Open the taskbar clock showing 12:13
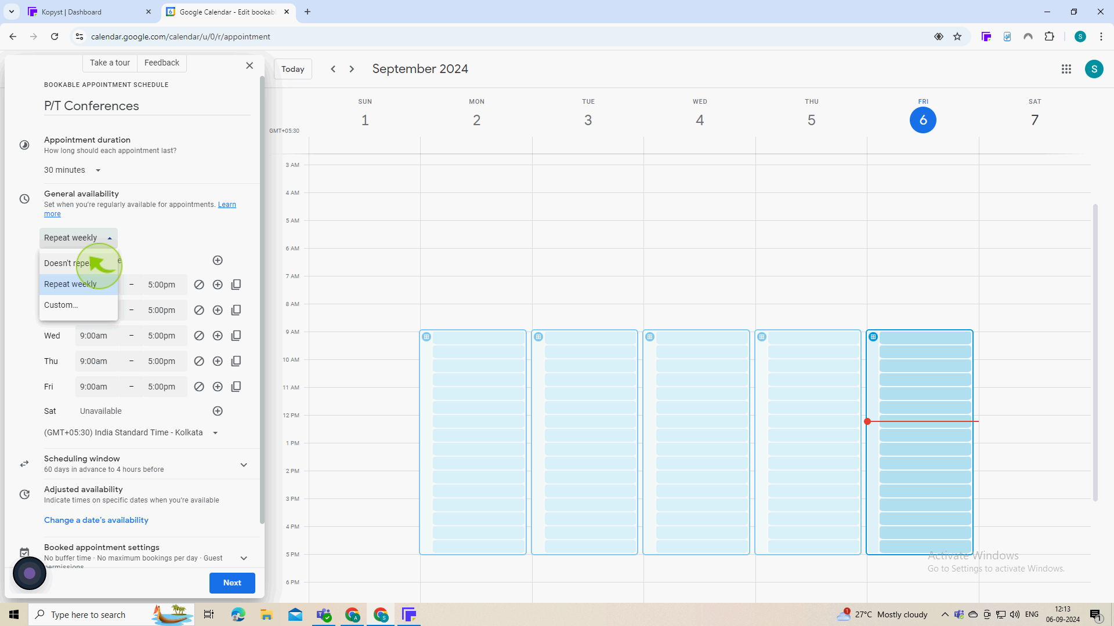The height and width of the screenshot is (626, 1114). click(1063, 614)
